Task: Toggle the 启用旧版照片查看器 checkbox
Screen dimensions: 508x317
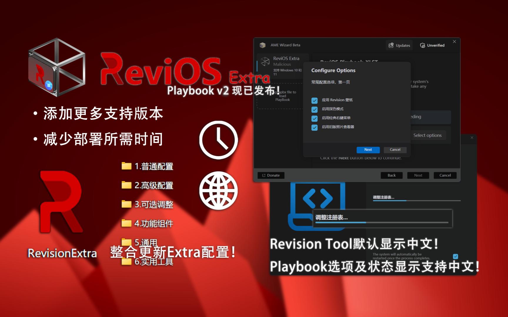Action: [x=315, y=127]
